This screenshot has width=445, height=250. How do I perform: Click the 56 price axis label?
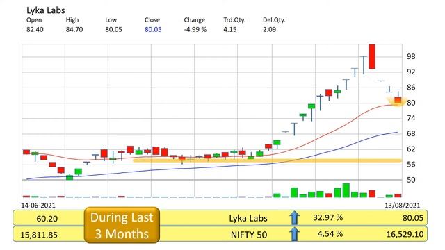[411, 165]
